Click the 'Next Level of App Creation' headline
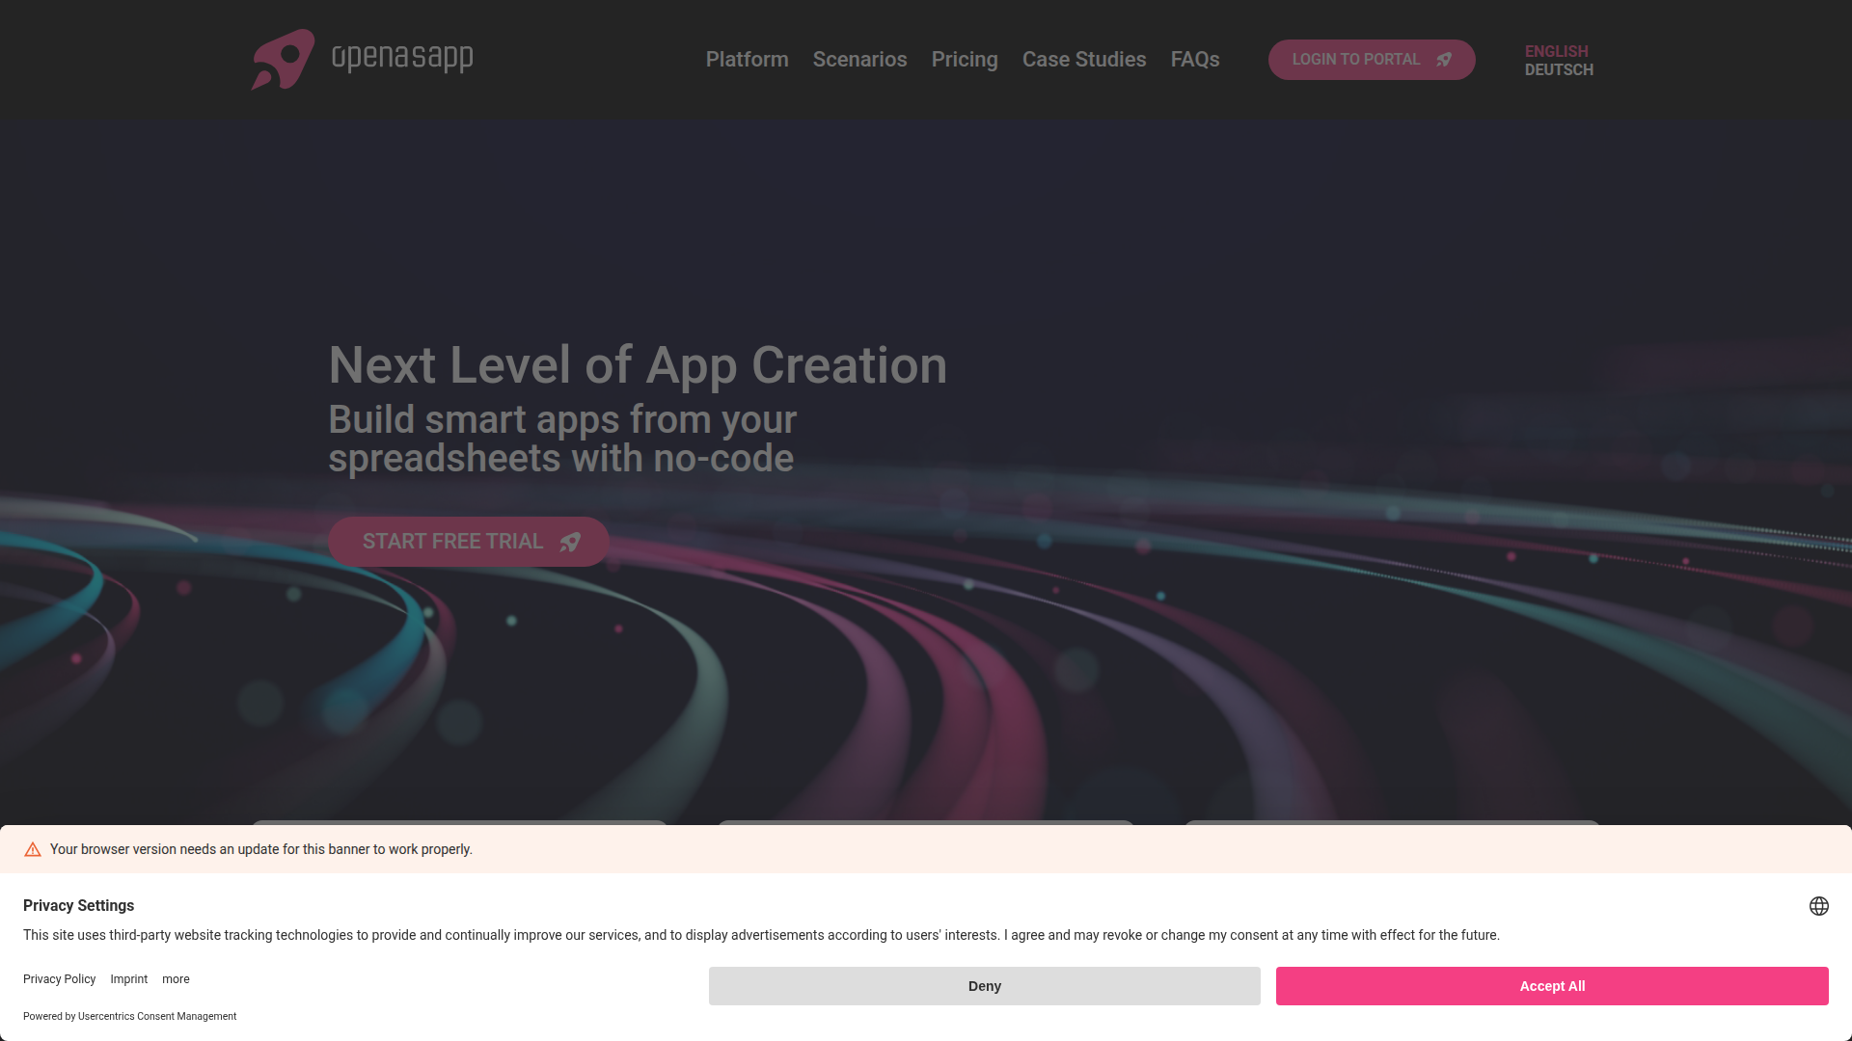Screen dimensions: 1852x1041 click(638, 365)
